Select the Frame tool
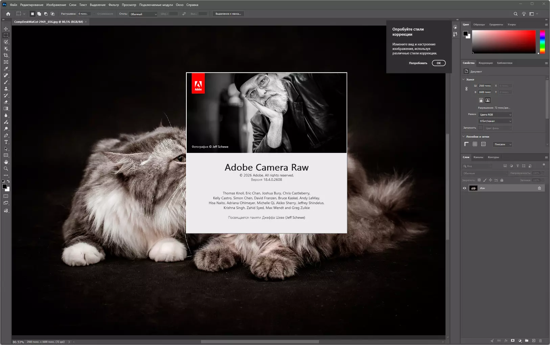Viewport: 550px width, 345px height. pos(6,62)
